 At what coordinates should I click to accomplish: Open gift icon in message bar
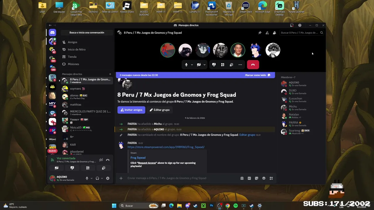click(242, 178)
